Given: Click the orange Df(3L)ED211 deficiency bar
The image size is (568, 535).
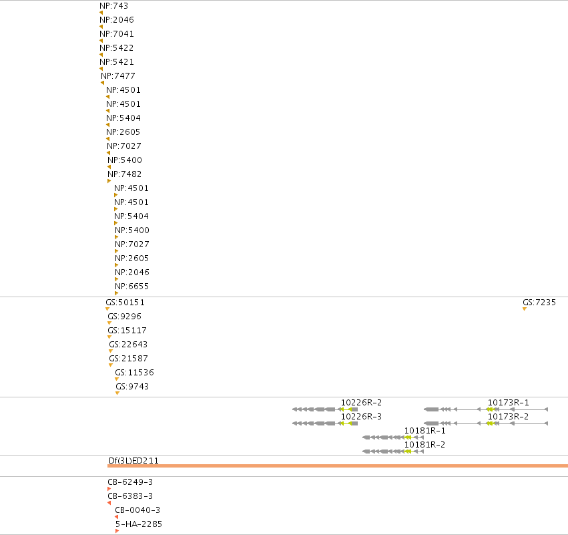Looking at the screenshot, I should (338, 466).
